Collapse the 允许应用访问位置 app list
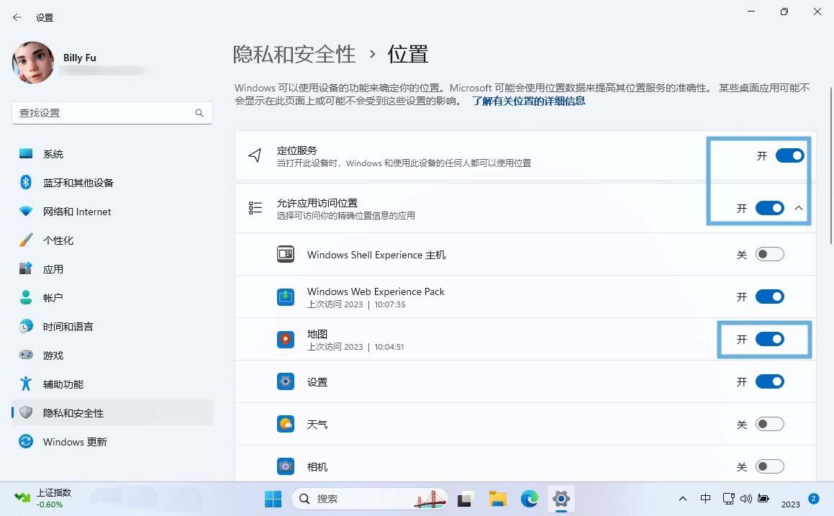 798,207
